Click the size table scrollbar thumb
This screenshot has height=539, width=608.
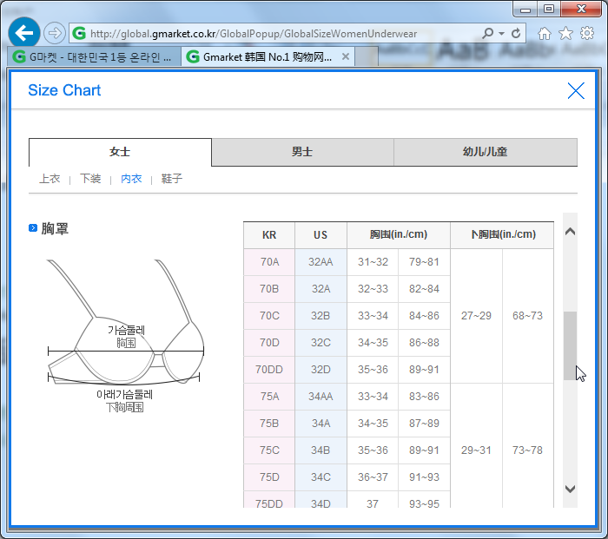tap(570, 345)
